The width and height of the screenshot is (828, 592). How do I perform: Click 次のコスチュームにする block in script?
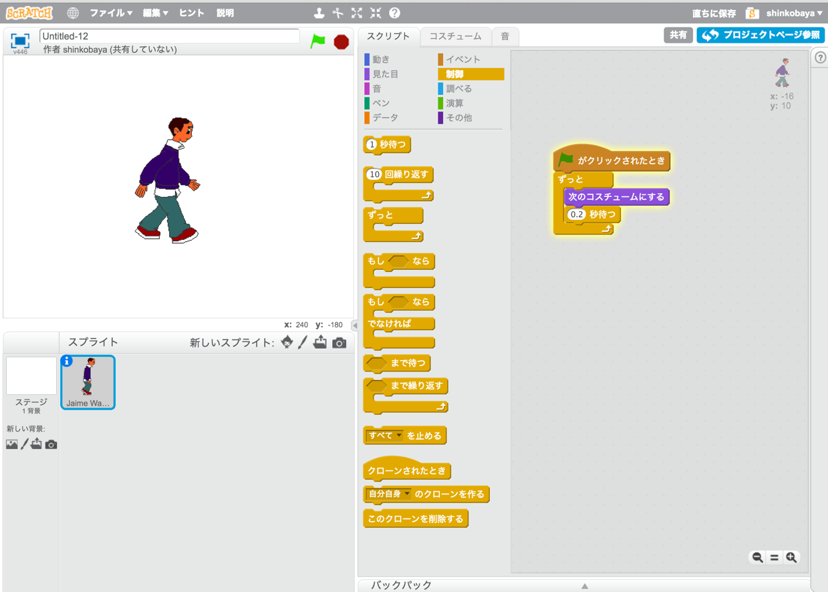616,197
